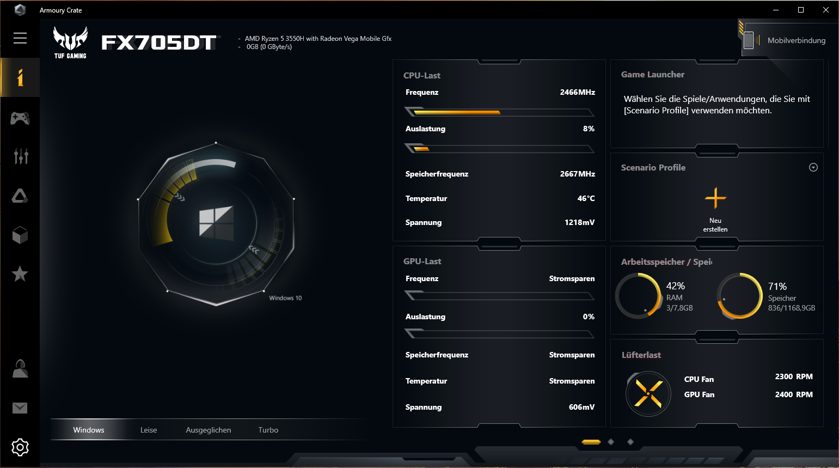Click the Game Launcher description text

pos(717,105)
